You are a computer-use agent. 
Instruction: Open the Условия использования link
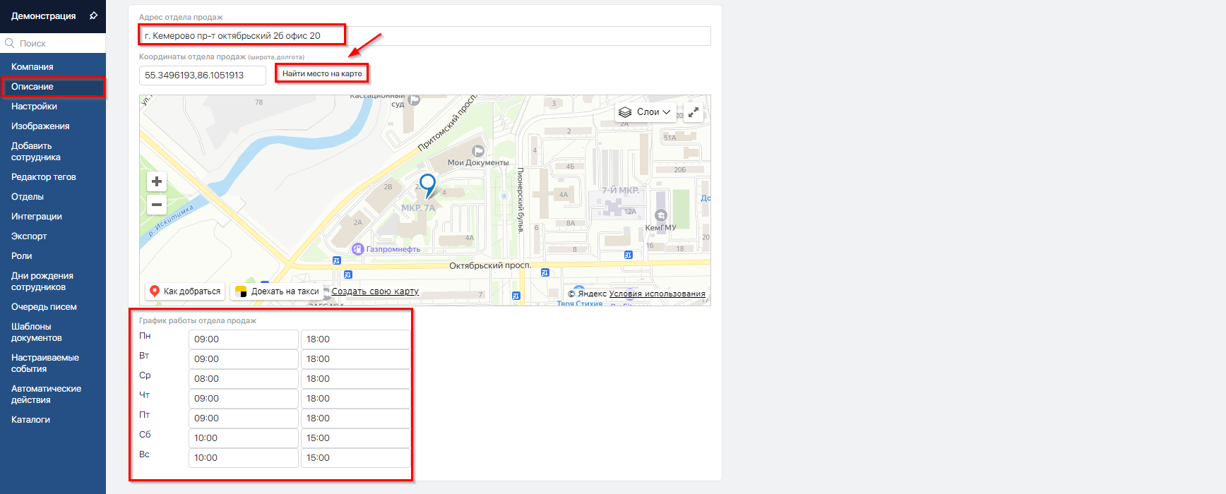[x=657, y=294]
